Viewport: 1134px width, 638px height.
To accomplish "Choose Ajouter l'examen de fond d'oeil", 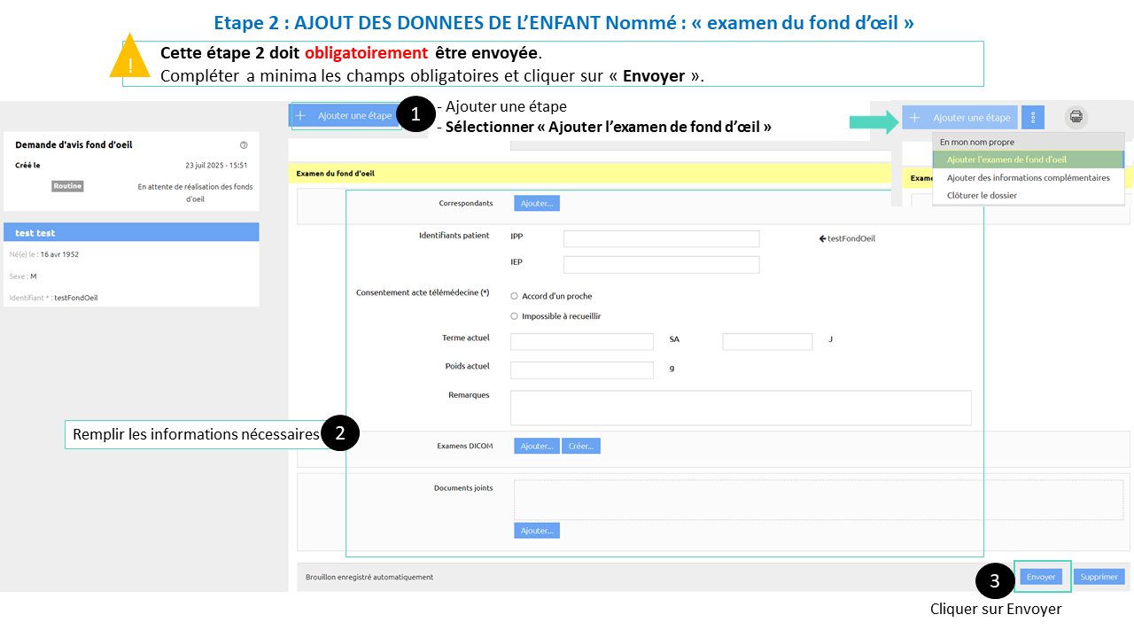I will click(x=1006, y=159).
